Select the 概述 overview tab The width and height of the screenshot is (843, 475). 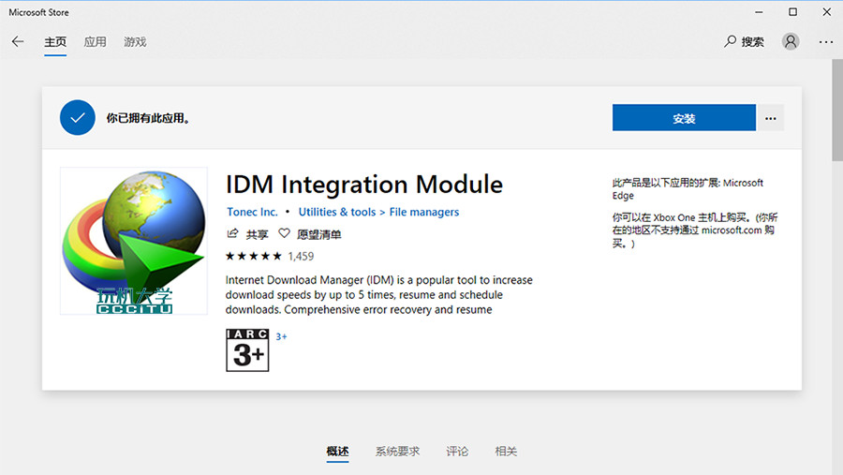337,452
